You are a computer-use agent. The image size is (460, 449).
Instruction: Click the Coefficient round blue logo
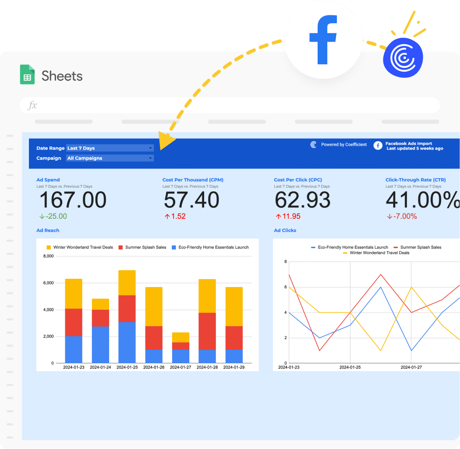403,58
